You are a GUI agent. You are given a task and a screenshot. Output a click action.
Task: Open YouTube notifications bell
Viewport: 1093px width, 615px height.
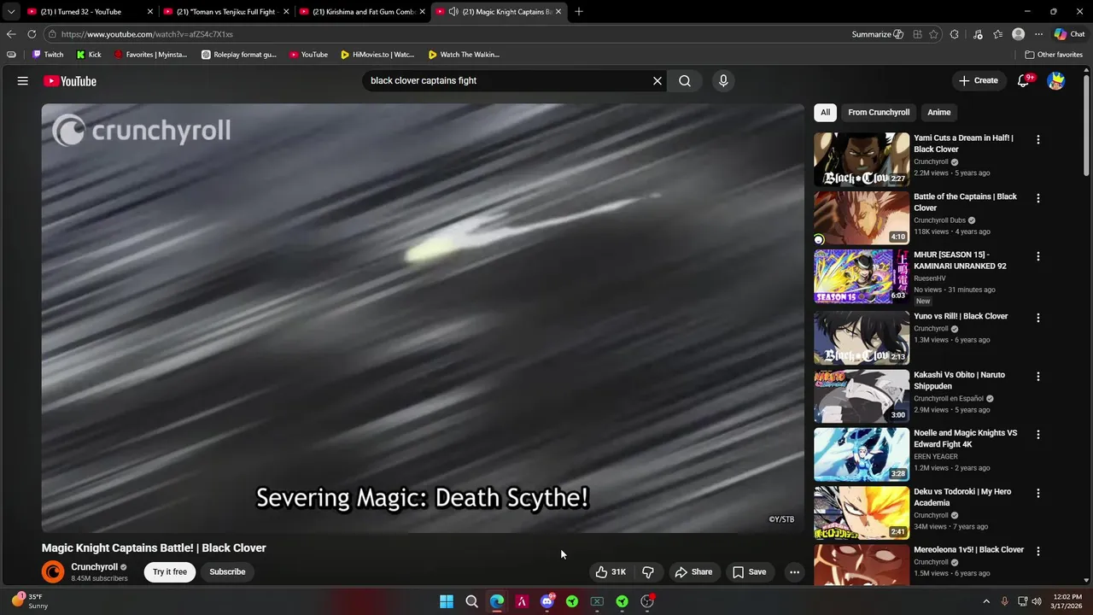tap(1023, 81)
